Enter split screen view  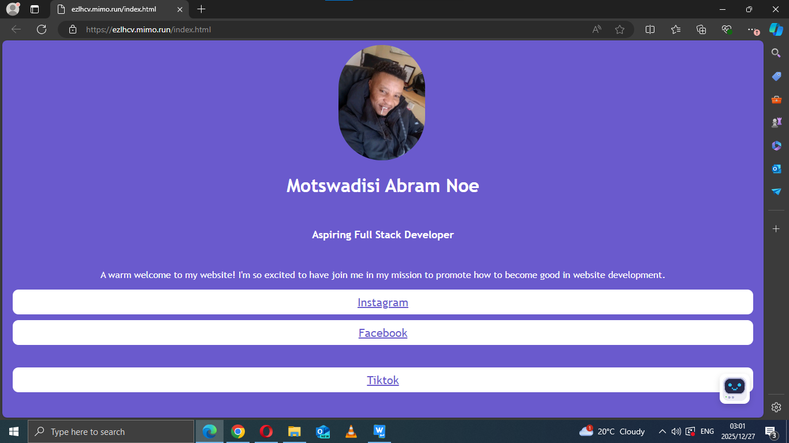(x=650, y=29)
